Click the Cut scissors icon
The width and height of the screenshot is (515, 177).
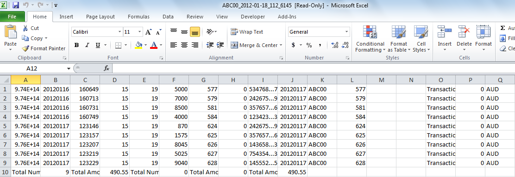click(25, 28)
